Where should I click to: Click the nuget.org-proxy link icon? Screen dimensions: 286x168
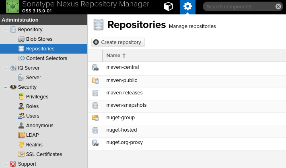tap(95, 143)
